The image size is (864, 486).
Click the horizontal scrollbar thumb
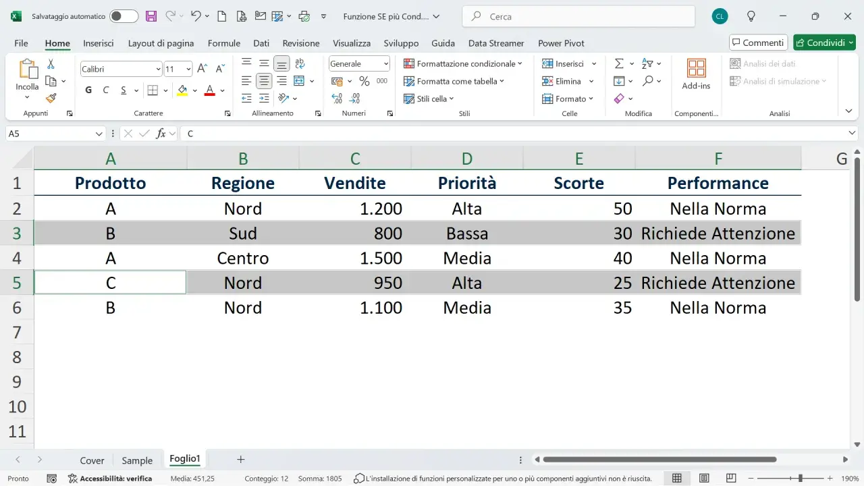click(x=659, y=460)
